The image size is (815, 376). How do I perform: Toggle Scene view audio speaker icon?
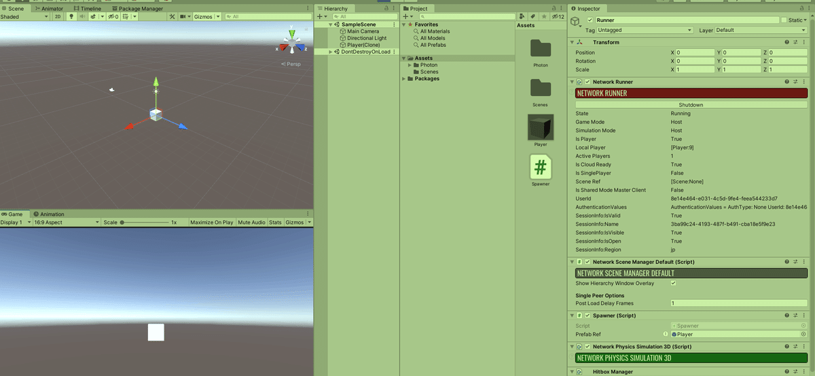pyautogui.click(x=82, y=16)
